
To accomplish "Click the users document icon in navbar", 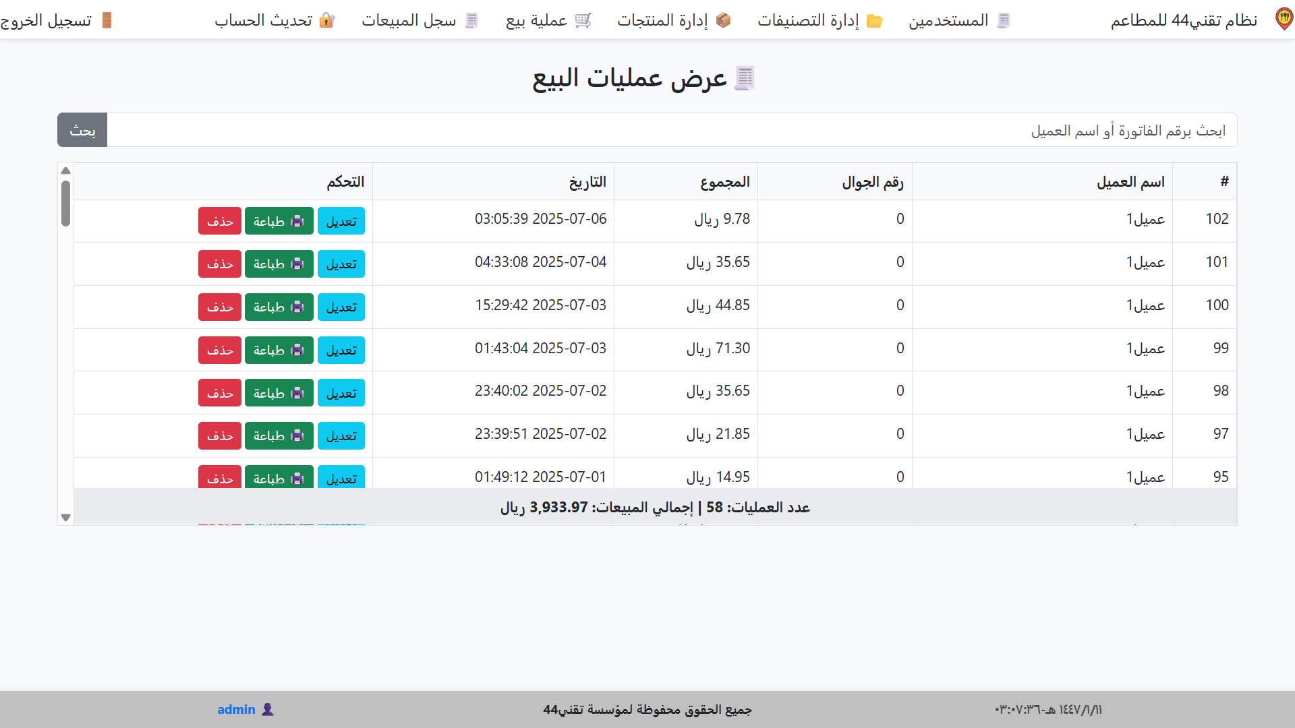I will 1004,20.
